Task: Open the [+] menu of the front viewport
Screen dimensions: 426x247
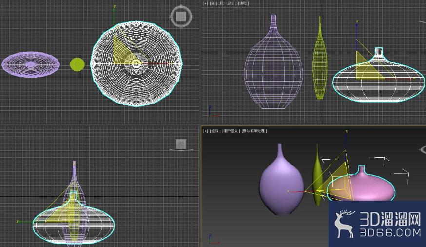Action: [x=205, y=3]
